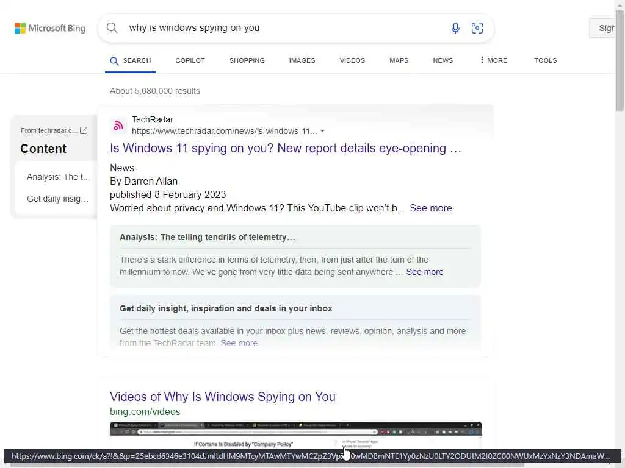This screenshot has height=468, width=625.
Task: Click 'By Darren Allan' author text
Action: tap(144, 182)
